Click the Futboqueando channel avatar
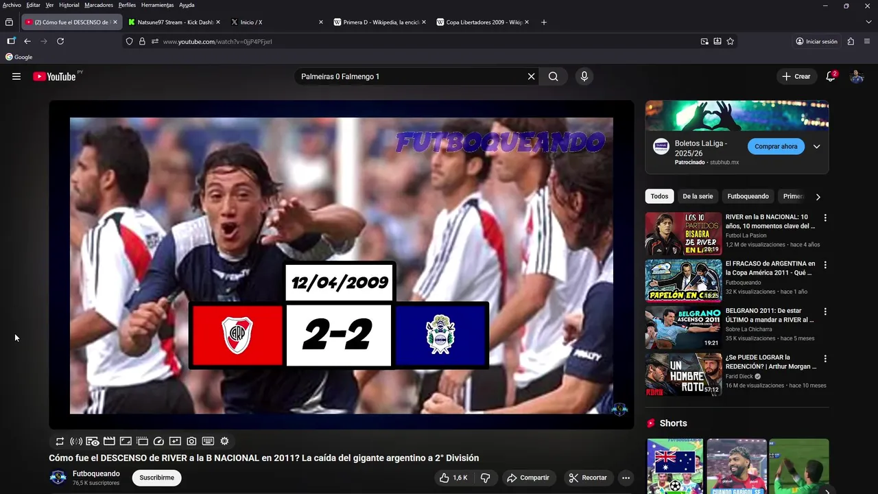 [x=58, y=478]
